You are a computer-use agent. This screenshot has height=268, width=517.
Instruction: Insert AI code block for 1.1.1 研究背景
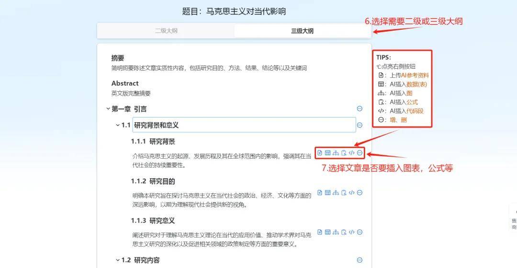tap(351, 153)
